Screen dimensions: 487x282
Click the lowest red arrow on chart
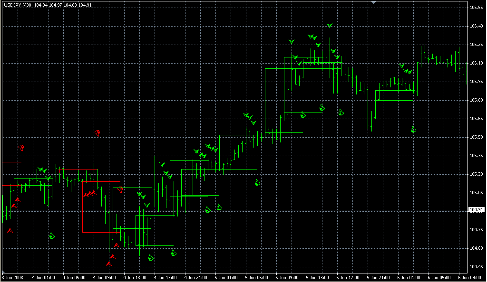tap(109, 263)
